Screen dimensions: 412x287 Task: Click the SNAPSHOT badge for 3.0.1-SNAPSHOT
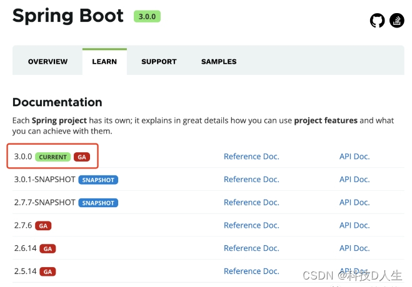(x=98, y=180)
